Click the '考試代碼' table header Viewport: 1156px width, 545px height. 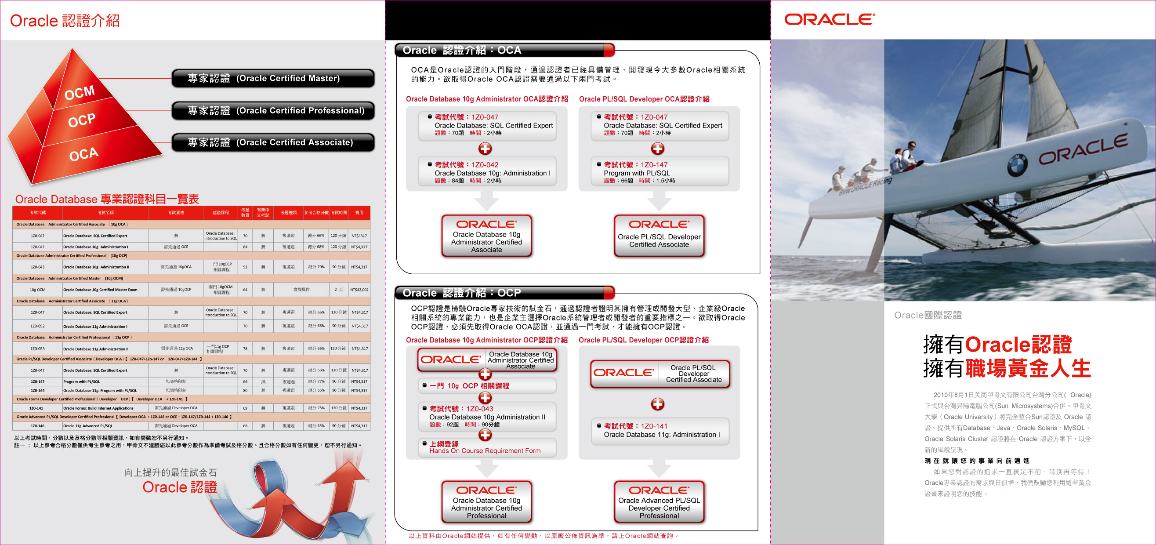(38, 213)
